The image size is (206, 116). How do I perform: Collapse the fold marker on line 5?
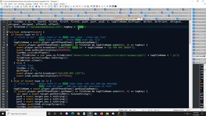click(x=7, y=35)
